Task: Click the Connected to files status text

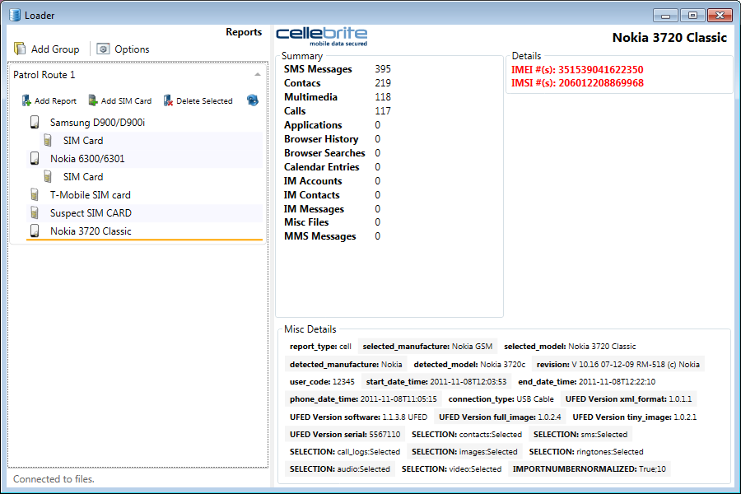Action: [x=54, y=479]
